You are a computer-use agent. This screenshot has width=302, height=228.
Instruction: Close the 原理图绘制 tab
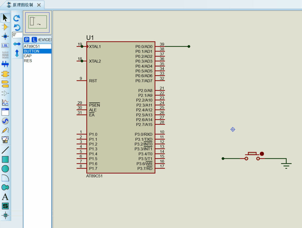[39, 5]
